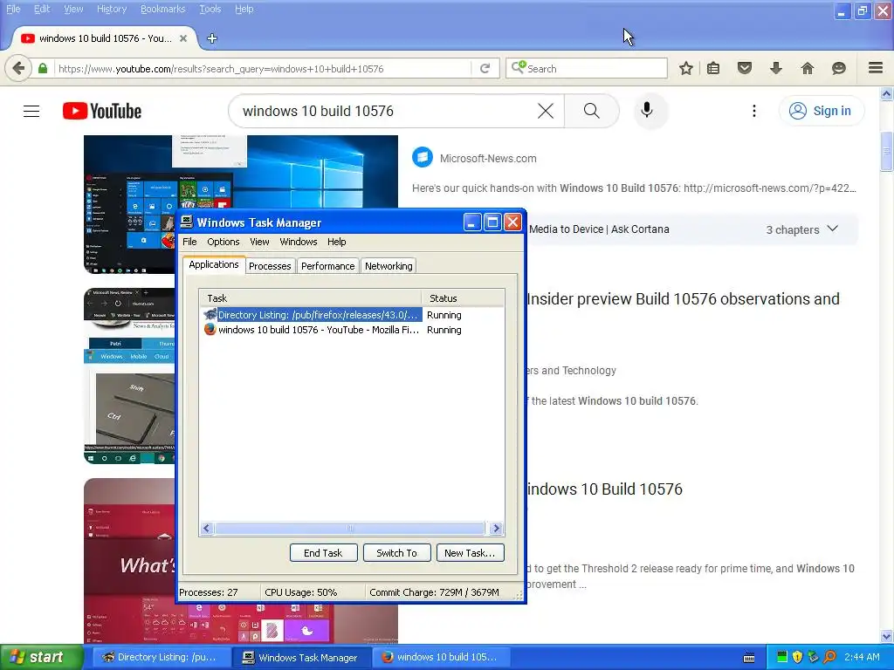Click the YouTube Sign in button

[821, 111]
